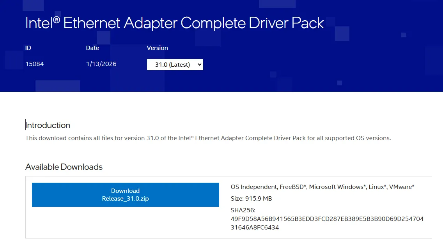
Task: Select the date value 1/13/2026
Action: pyautogui.click(x=101, y=64)
